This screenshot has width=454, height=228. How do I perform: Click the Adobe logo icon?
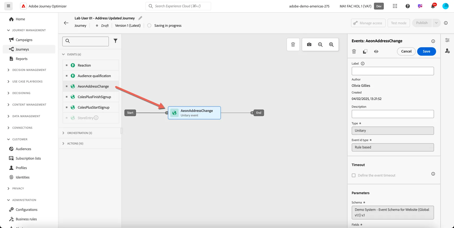click(x=23, y=6)
